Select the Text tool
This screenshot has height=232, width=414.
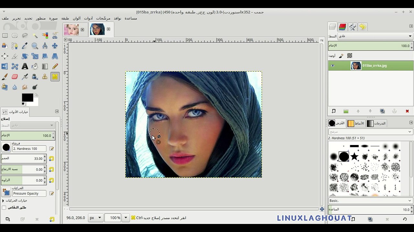[25, 67]
